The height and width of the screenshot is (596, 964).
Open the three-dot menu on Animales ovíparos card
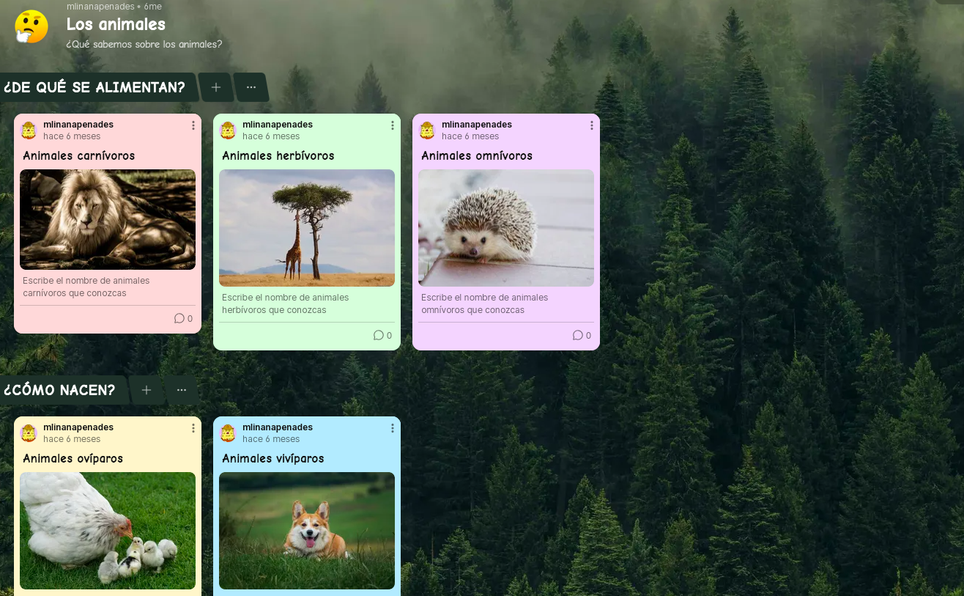click(193, 428)
